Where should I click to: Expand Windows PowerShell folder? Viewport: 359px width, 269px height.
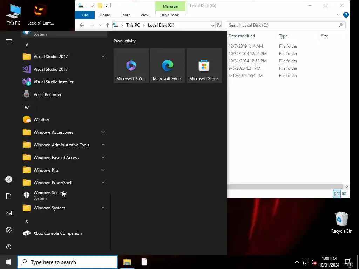(103, 182)
